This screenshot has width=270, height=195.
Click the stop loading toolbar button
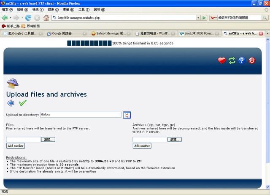pos(37,18)
